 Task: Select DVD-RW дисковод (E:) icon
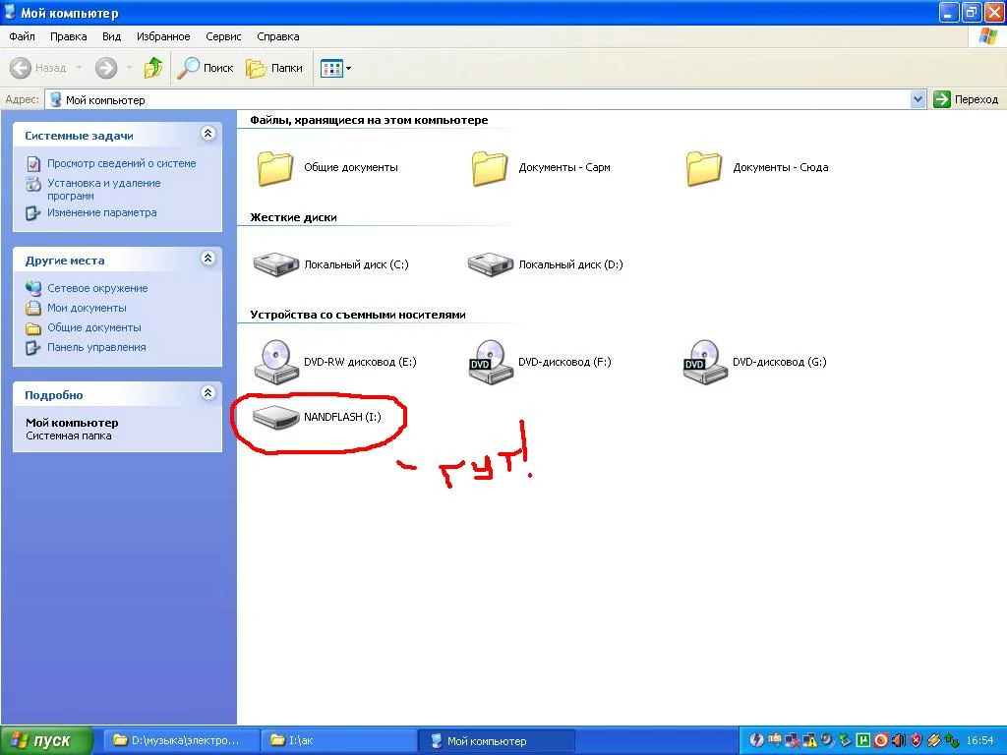[x=276, y=362]
